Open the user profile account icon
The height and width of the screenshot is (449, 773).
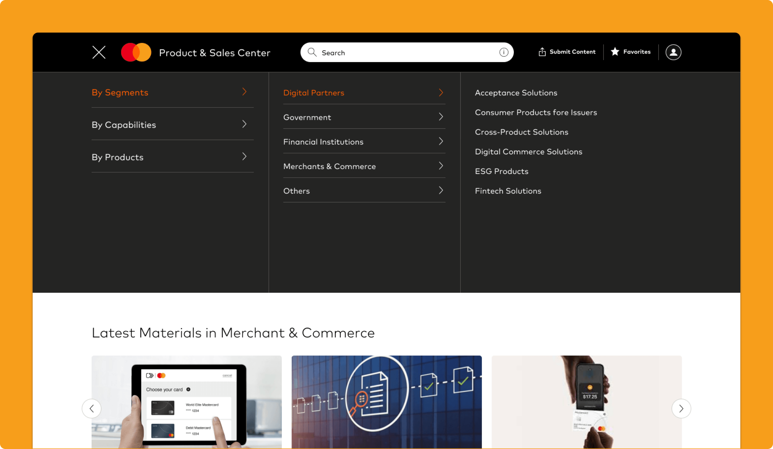click(673, 52)
